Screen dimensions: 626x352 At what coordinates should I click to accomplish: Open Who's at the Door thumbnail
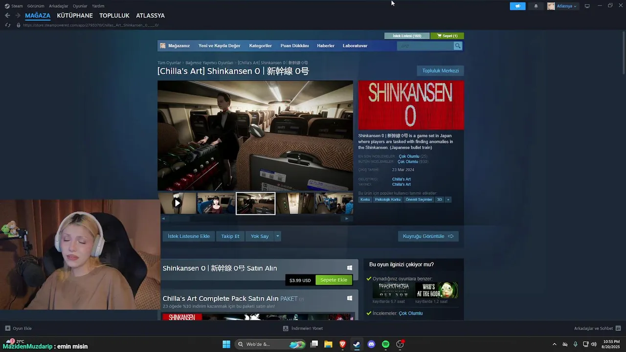(436, 290)
